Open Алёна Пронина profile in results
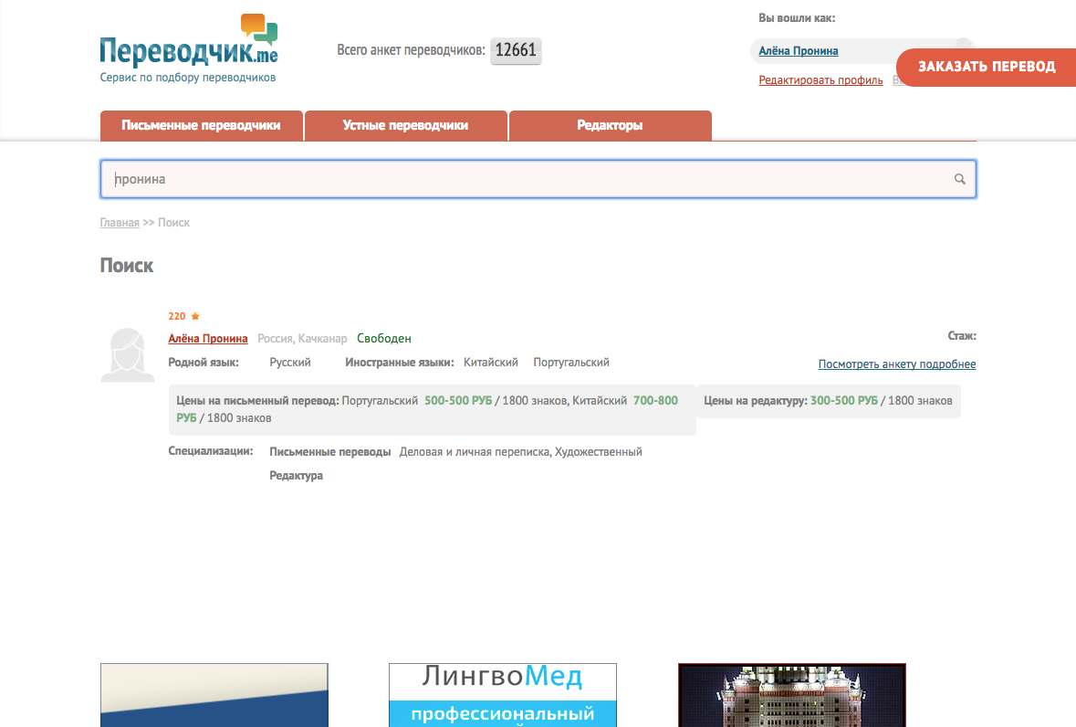Image resolution: width=1076 pixels, height=727 pixels. click(x=208, y=339)
